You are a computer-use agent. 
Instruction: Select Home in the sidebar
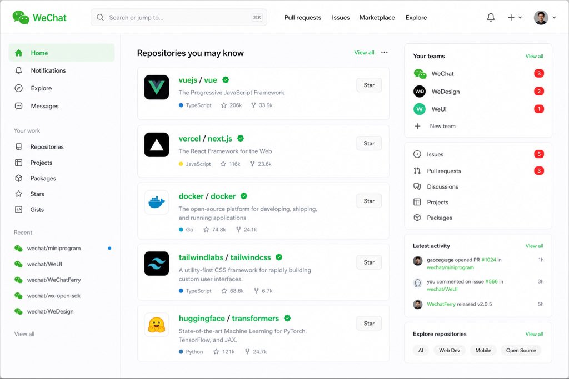click(x=62, y=53)
